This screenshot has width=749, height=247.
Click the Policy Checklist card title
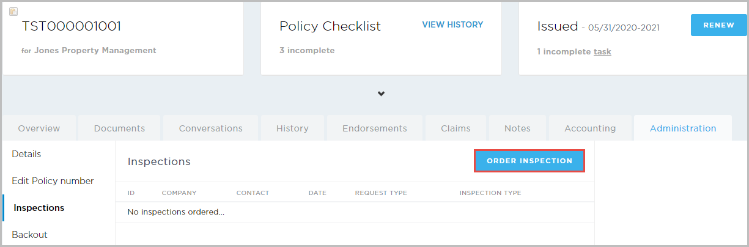[330, 26]
